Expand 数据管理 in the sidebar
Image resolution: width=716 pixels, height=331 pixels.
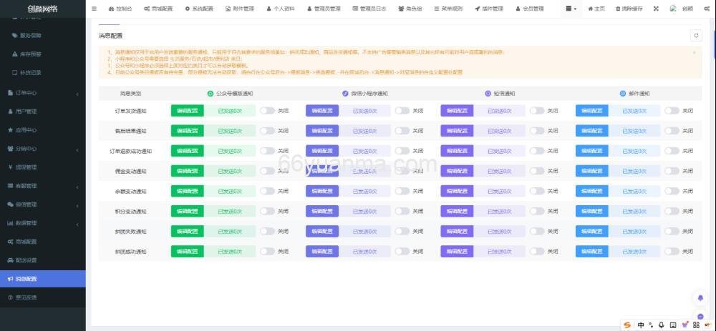(42, 223)
